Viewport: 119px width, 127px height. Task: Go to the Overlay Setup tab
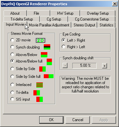(98, 13)
